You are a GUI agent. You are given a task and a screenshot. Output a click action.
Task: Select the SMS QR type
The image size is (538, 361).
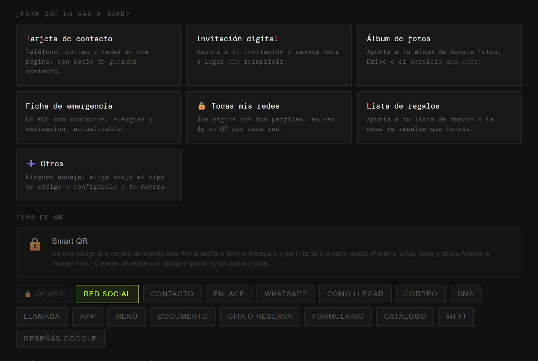466,294
